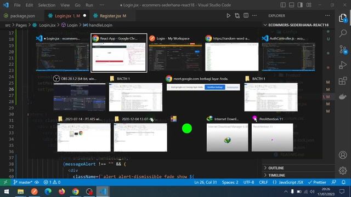351x197 pixels.
Task: Select React App Google Chrome window thumbnail
Action: [x=119, y=53]
